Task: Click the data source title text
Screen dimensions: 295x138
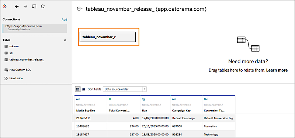Action: [146, 9]
